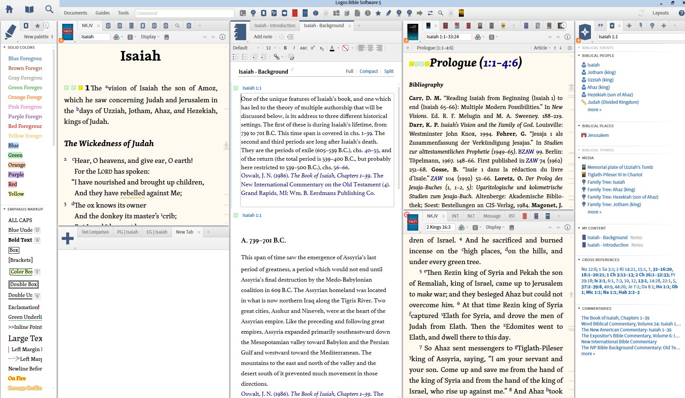Switch to the NLT tab

click(471, 216)
